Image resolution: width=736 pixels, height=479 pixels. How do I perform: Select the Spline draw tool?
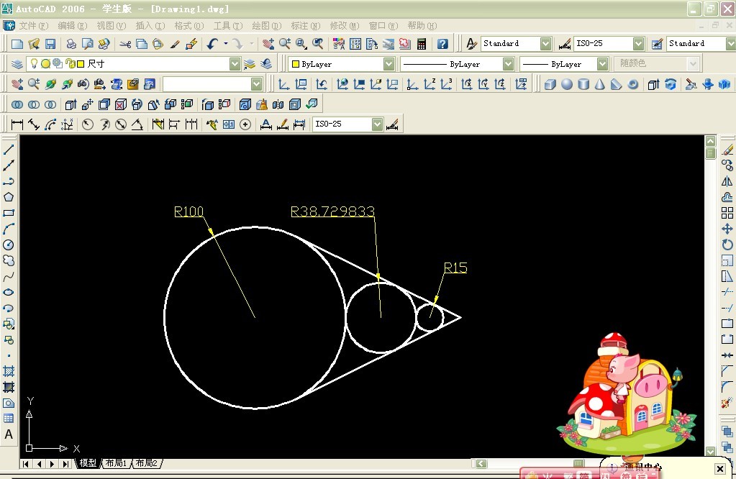[9, 277]
